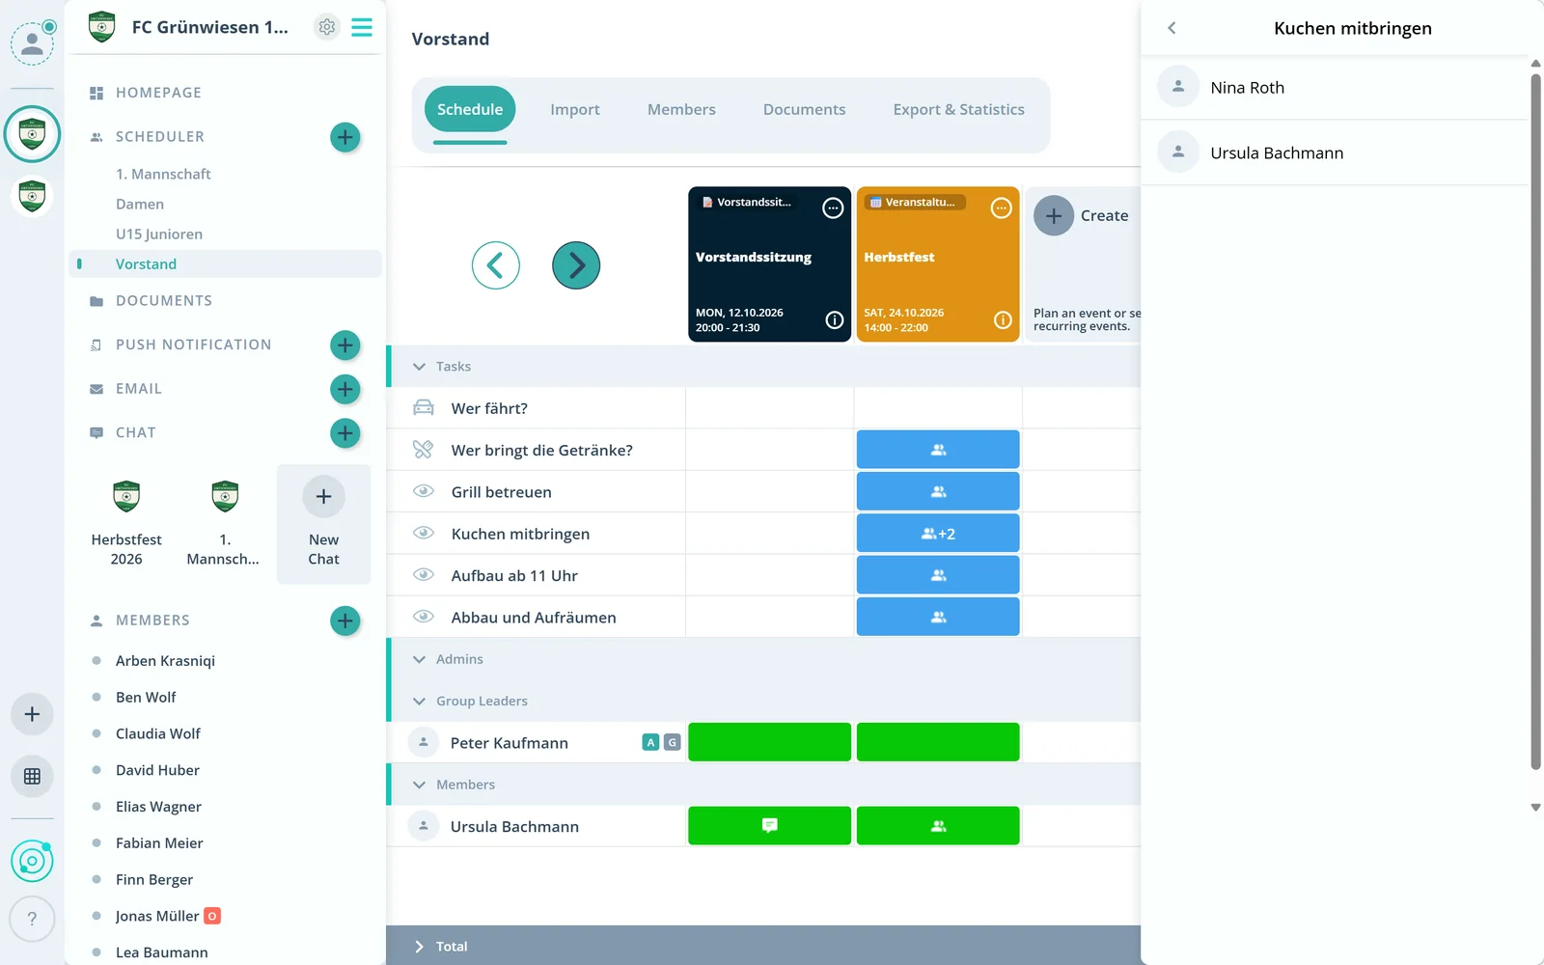Open Export & Statistics tab

pos(958,110)
